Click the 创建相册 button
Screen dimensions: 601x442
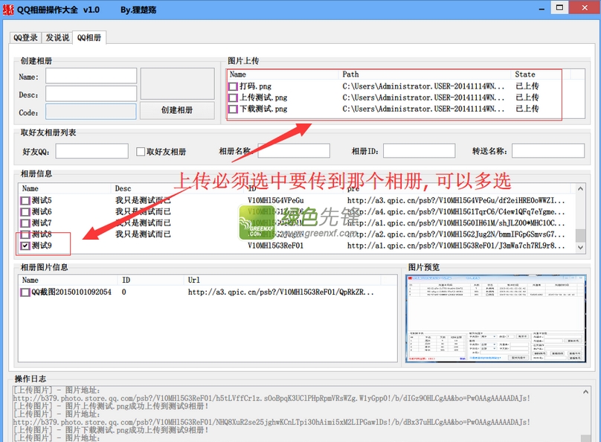point(177,110)
